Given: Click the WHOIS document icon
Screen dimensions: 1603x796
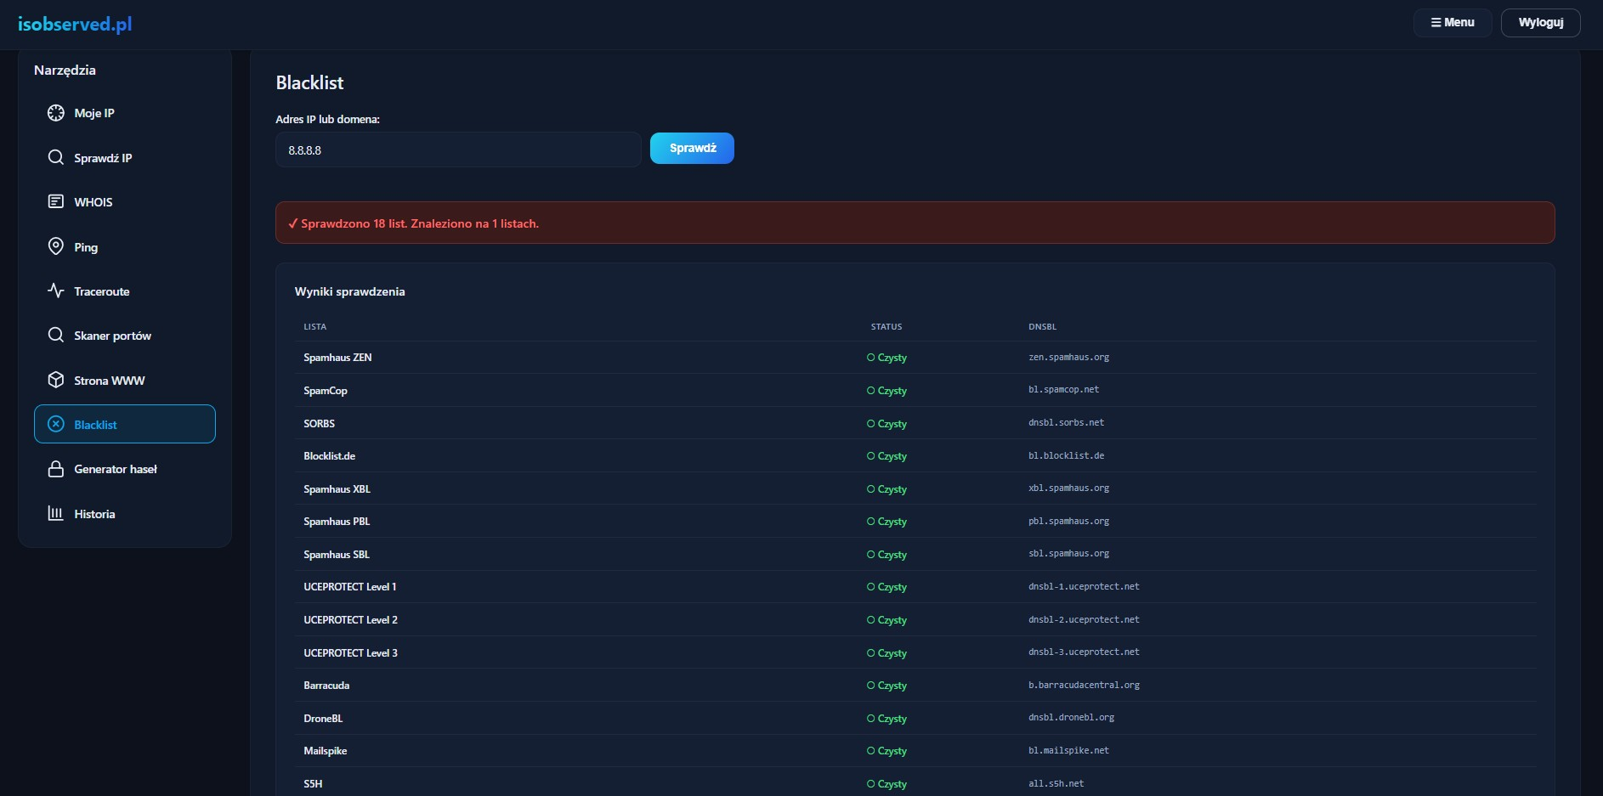Looking at the screenshot, I should (x=56, y=201).
